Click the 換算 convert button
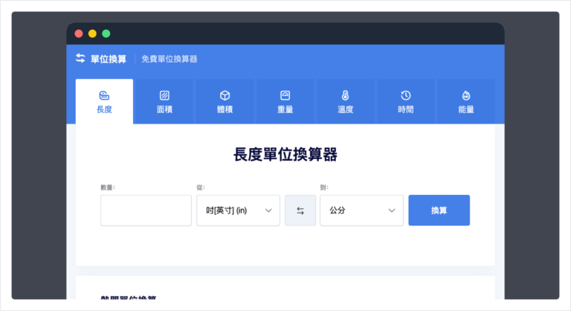Viewport: 571px width, 311px height. (439, 211)
